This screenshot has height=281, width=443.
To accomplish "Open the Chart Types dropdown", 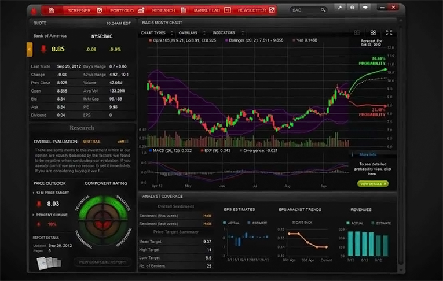I will (157, 33).
